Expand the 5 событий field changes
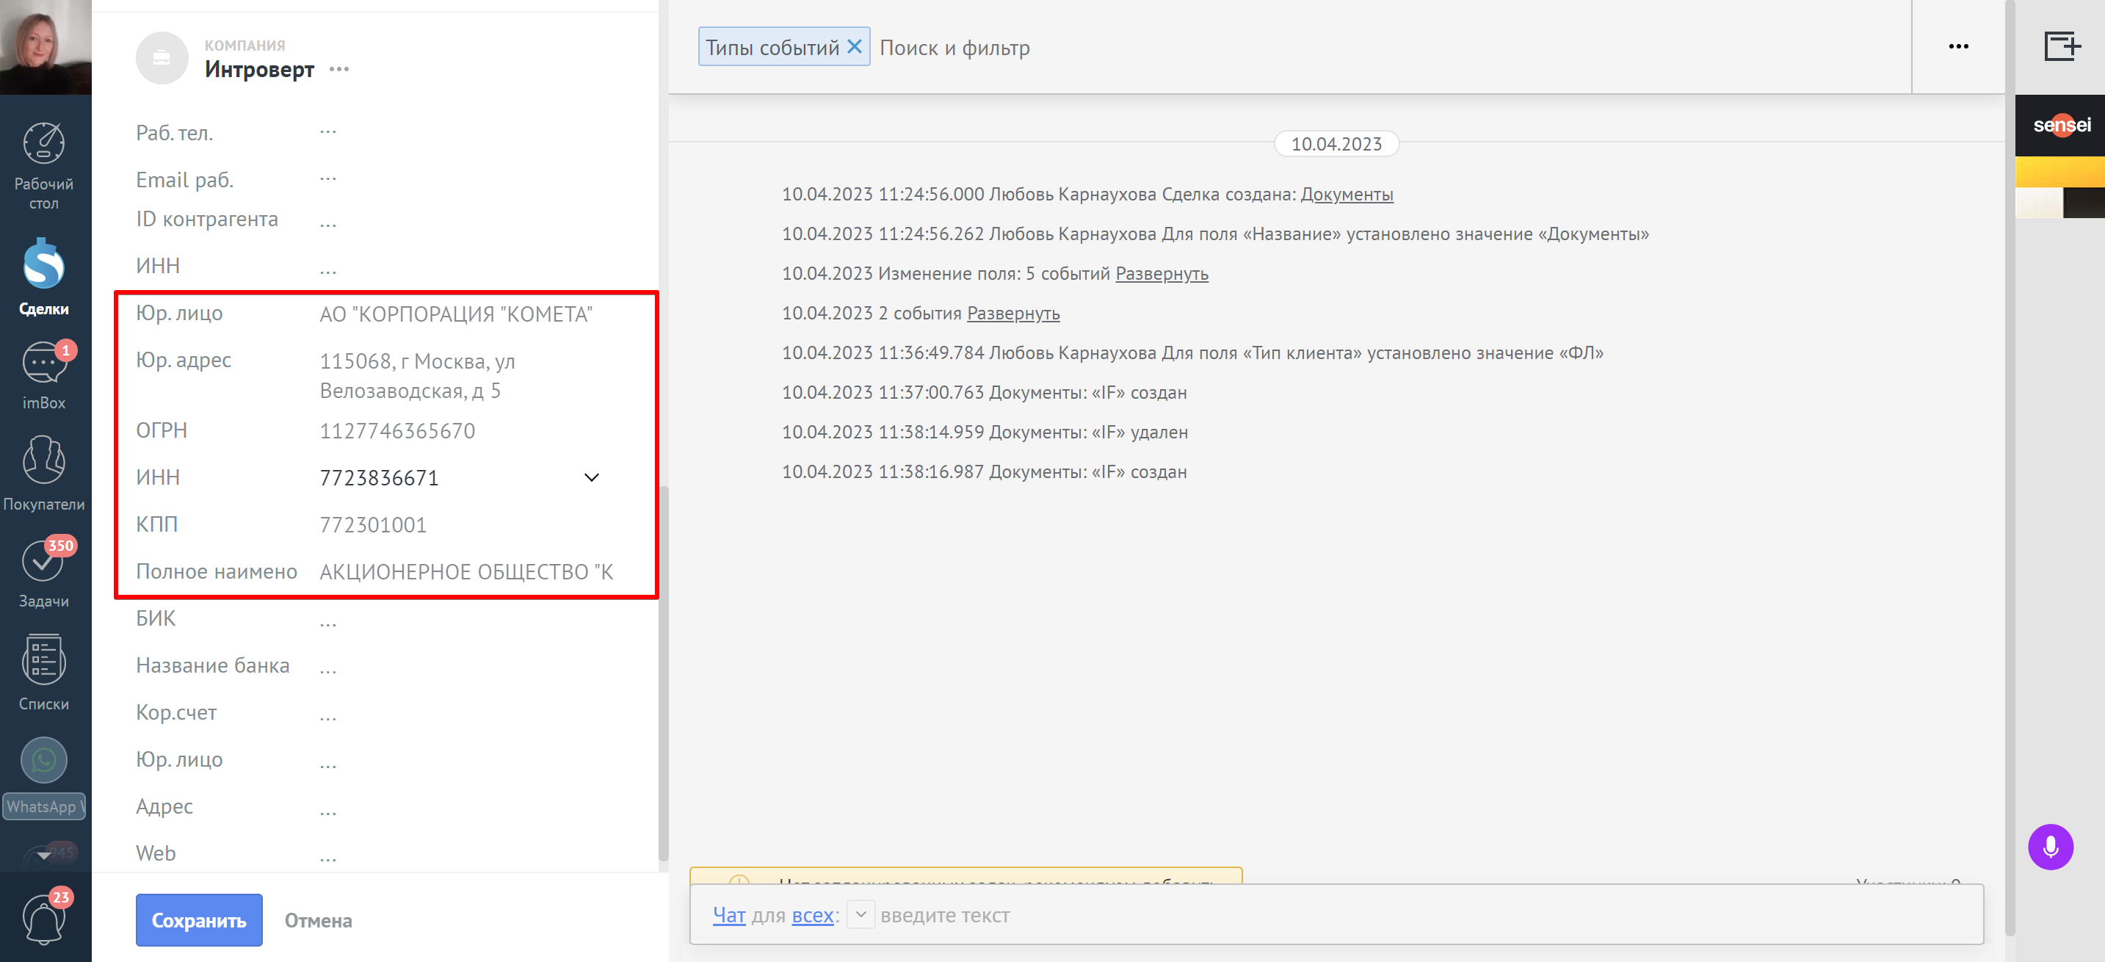2105x962 pixels. click(1162, 274)
